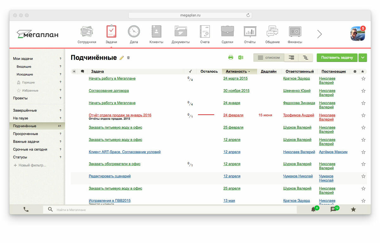The height and width of the screenshot is (243, 380).
Task: Open the Дела clock icon
Action: click(134, 32)
